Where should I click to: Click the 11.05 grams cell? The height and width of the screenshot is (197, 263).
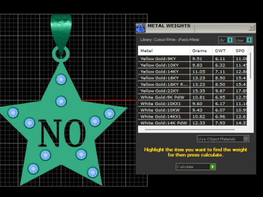tap(201, 72)
